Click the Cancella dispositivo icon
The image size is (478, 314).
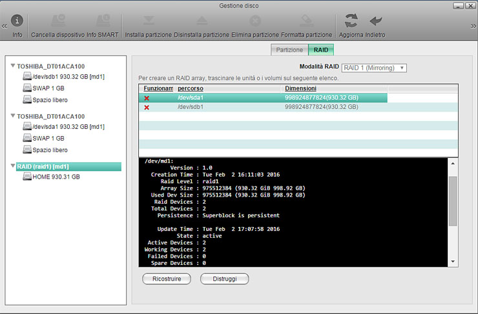(x=57, y=21)
